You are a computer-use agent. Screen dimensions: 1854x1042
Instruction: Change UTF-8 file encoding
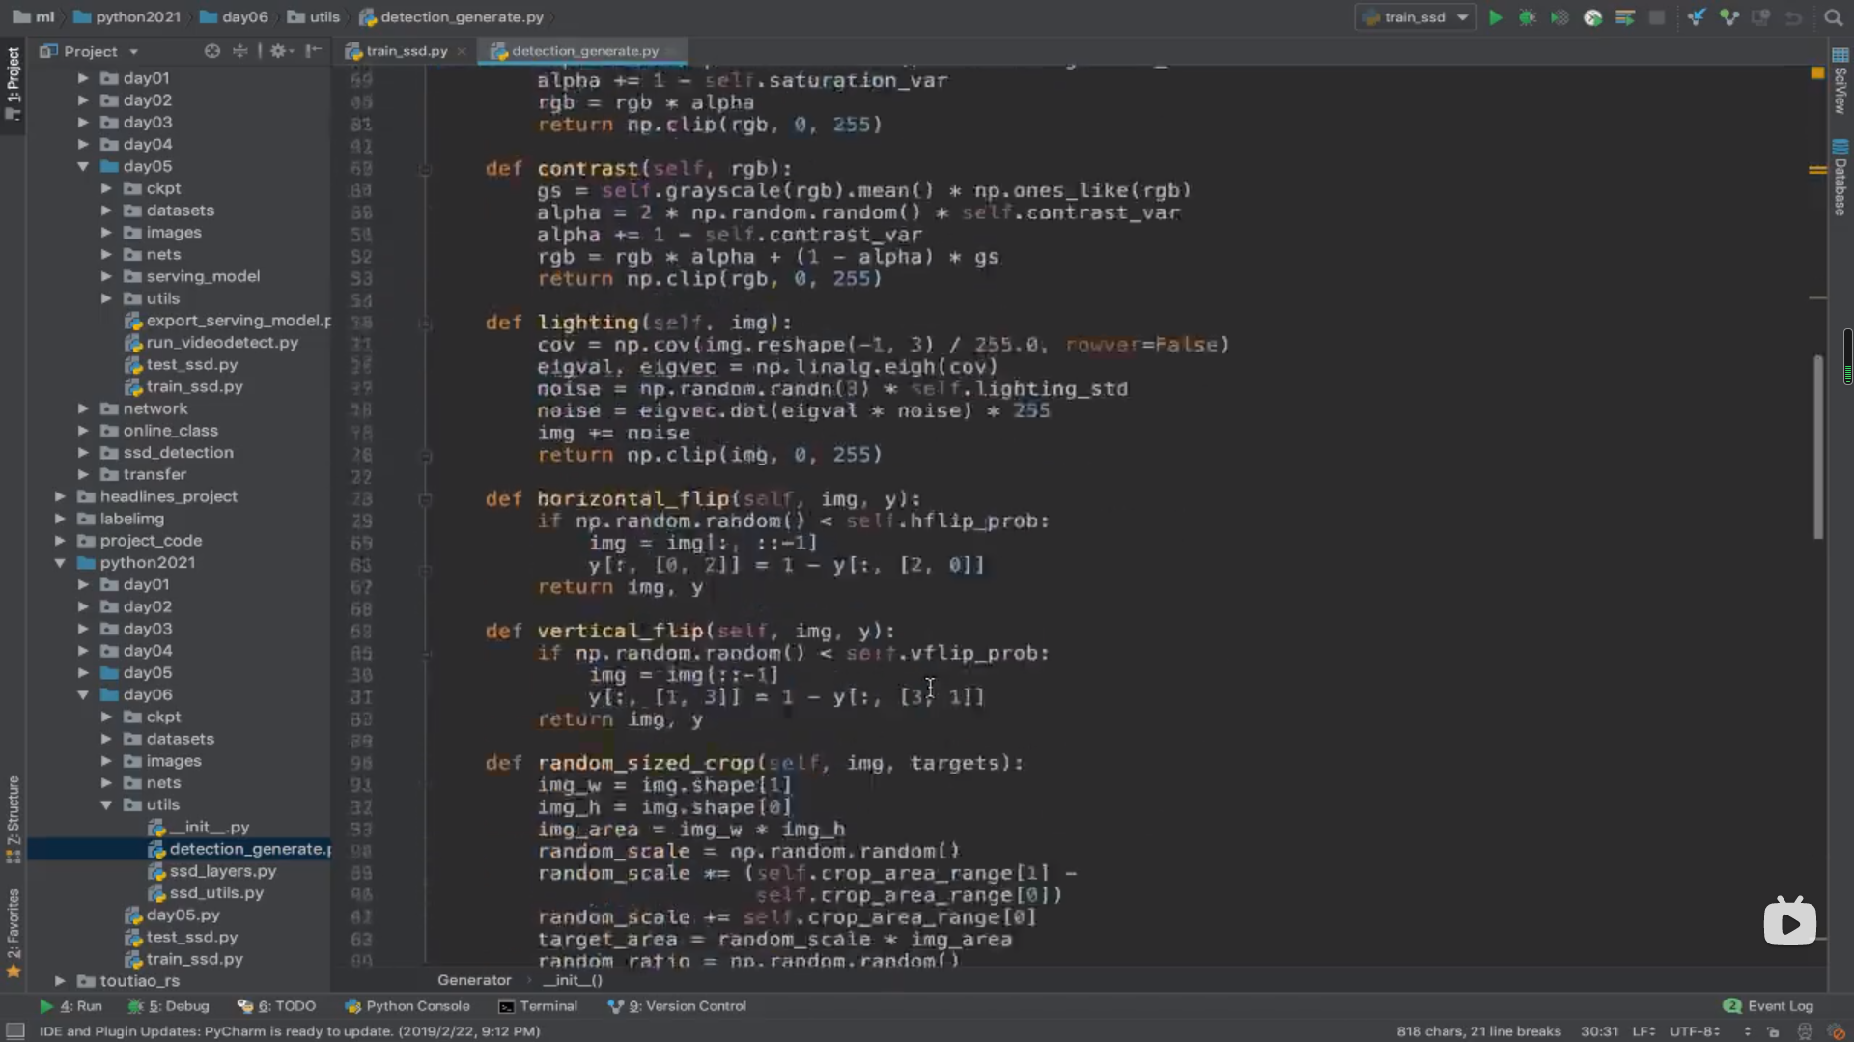click(x=1695, y=1031)
